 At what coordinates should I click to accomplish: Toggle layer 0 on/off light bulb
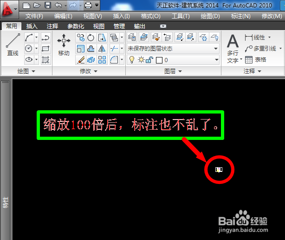click(132, 60)
